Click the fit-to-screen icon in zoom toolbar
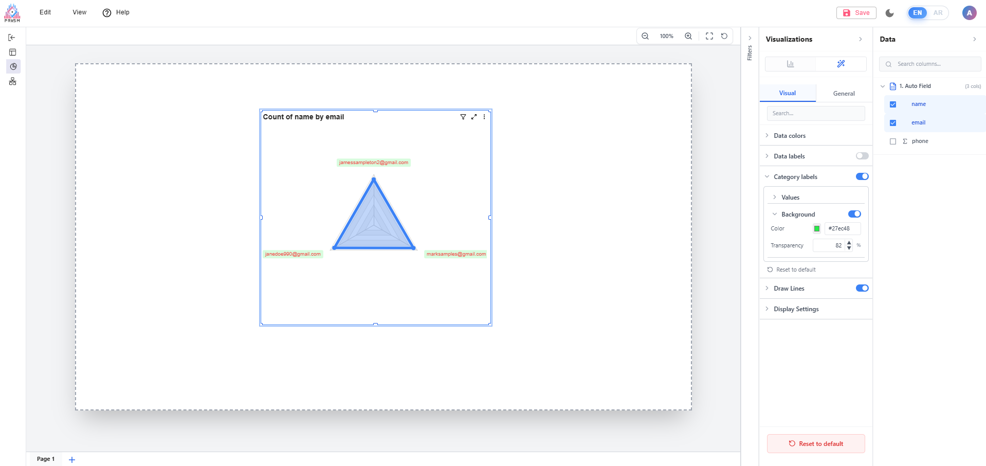This screenshot has width=986, height=466. click(709, 36)
